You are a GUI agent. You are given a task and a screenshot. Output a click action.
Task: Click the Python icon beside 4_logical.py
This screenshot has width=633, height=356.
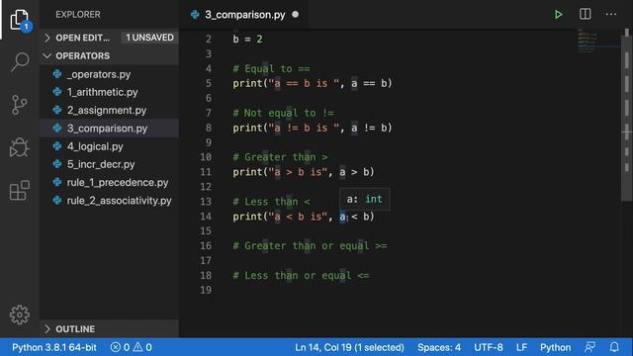(57, 146)
